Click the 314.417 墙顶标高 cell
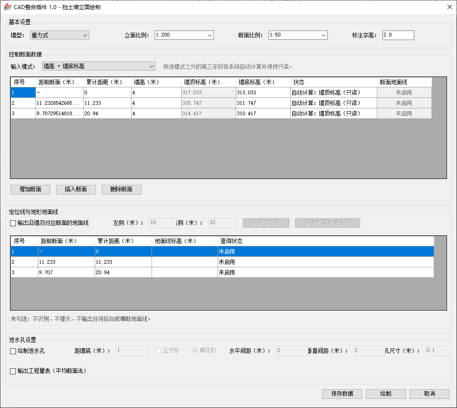The image size is (457, 408). (x=208, y=113)
